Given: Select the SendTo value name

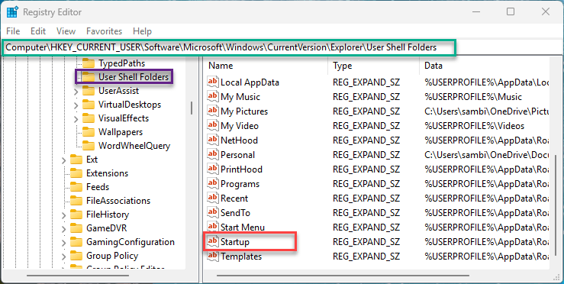Looking at the screenshot, I should click(235, 213).
